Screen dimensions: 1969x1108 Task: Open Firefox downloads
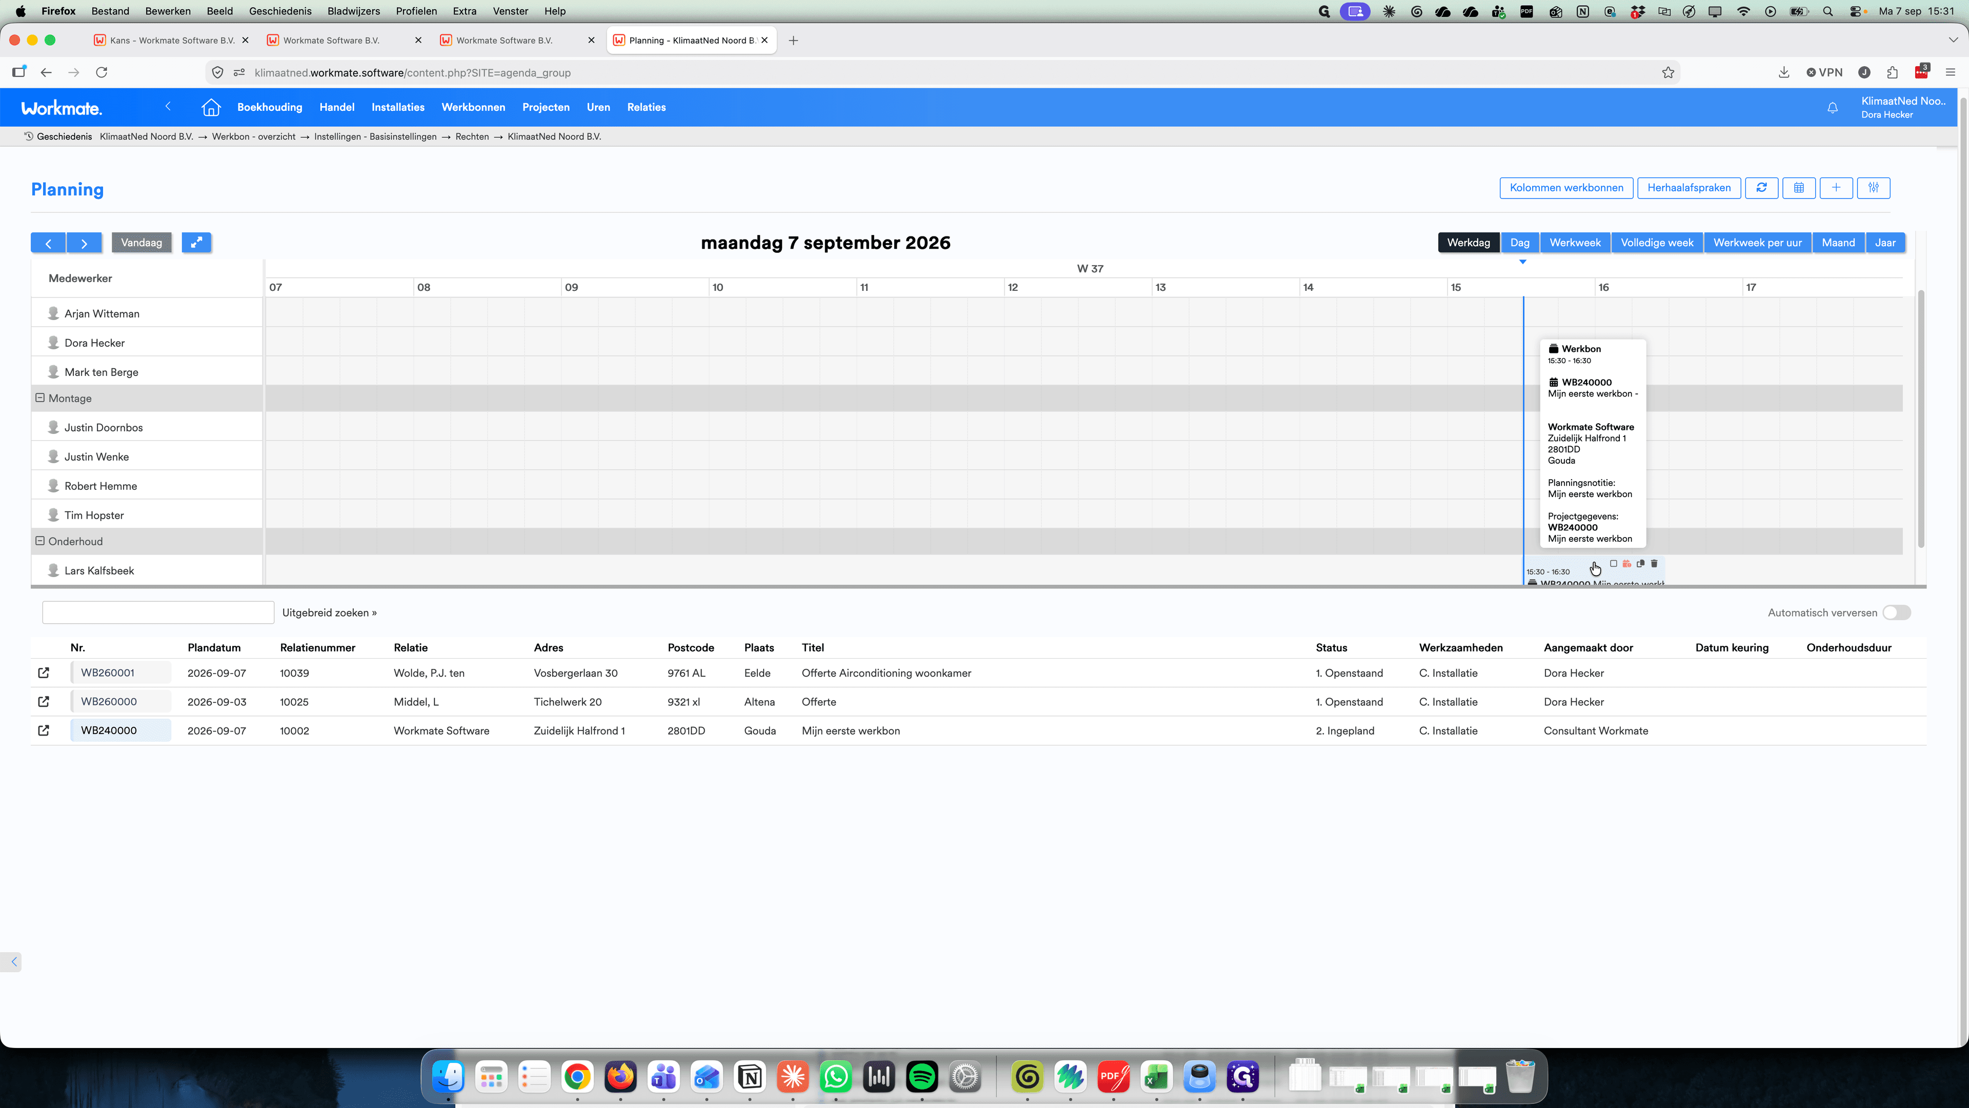pyautogui.click(x=1784, y=73)
